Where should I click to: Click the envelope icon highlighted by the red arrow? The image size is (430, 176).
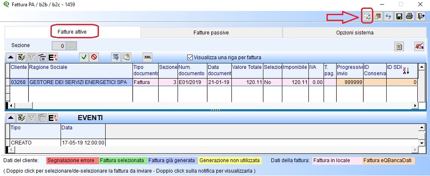(x=367, y=16)
